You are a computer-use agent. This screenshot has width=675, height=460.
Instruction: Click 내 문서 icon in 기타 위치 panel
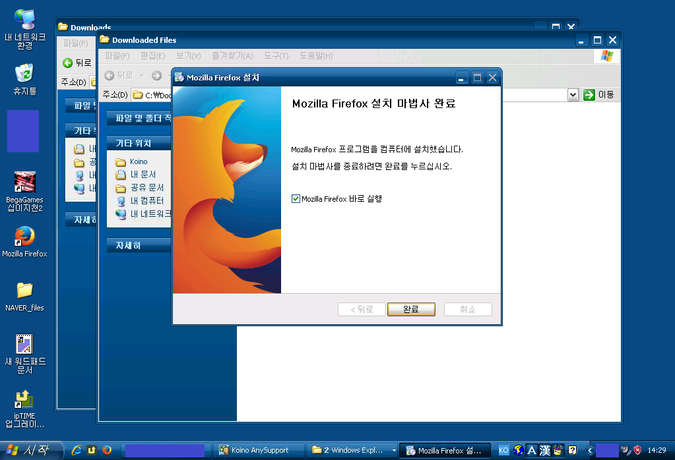click(x=121, y=175)
